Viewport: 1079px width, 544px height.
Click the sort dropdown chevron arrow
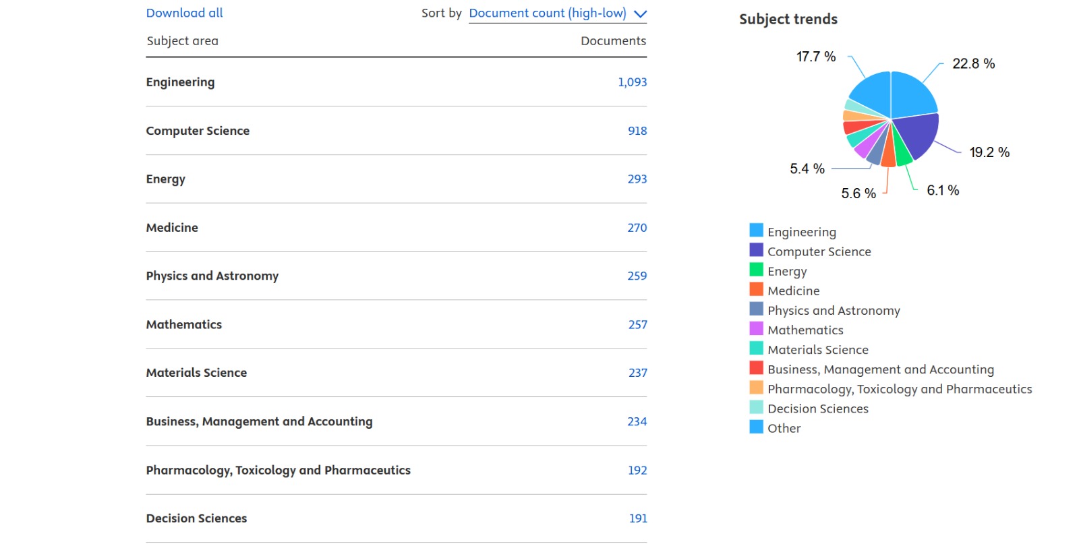640,14
